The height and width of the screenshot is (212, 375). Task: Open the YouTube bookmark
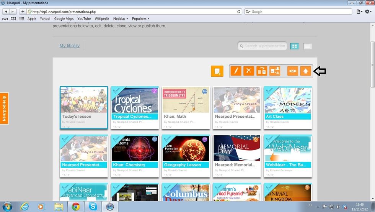(84, 19)
